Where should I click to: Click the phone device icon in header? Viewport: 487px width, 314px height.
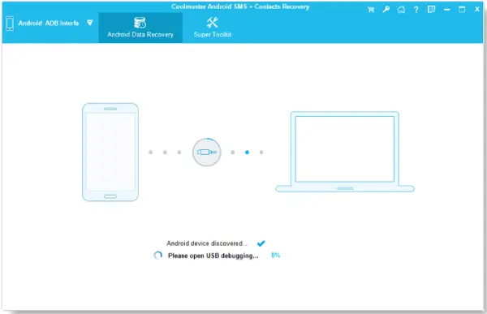pos(10,24)
